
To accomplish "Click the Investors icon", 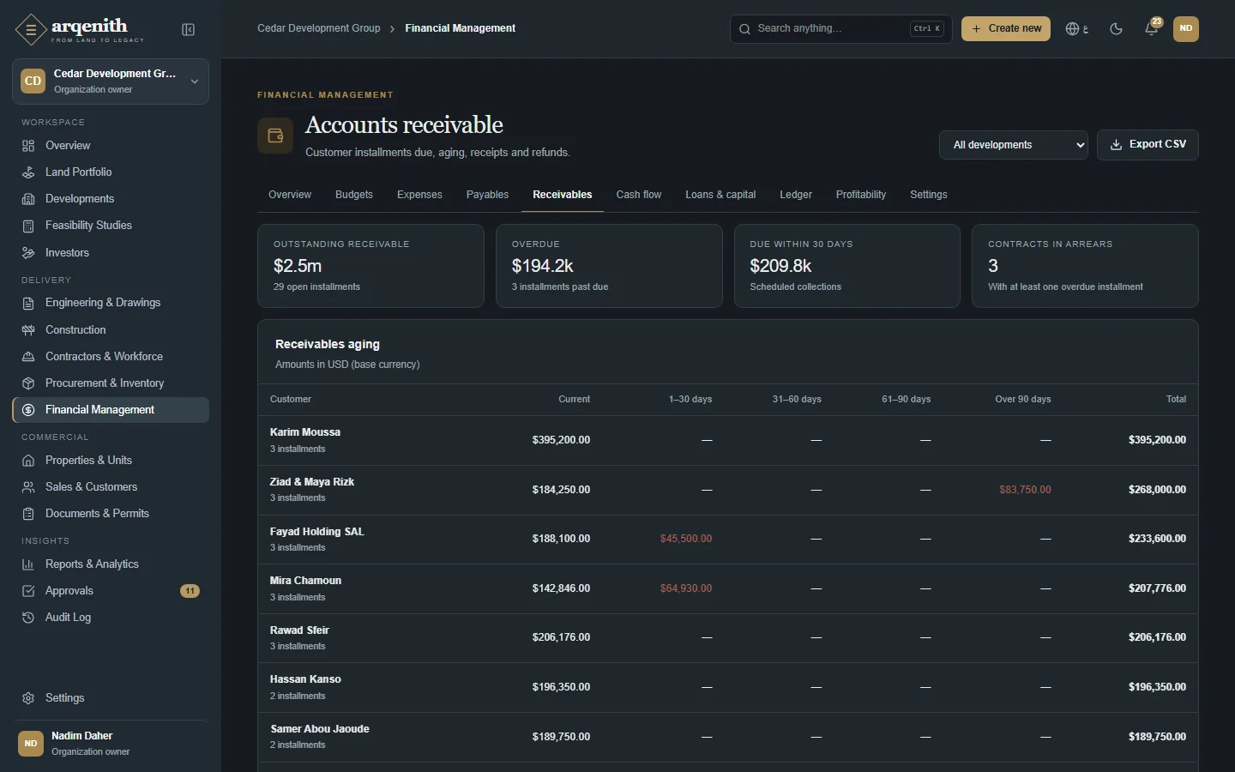I will [x=28, y=253].
